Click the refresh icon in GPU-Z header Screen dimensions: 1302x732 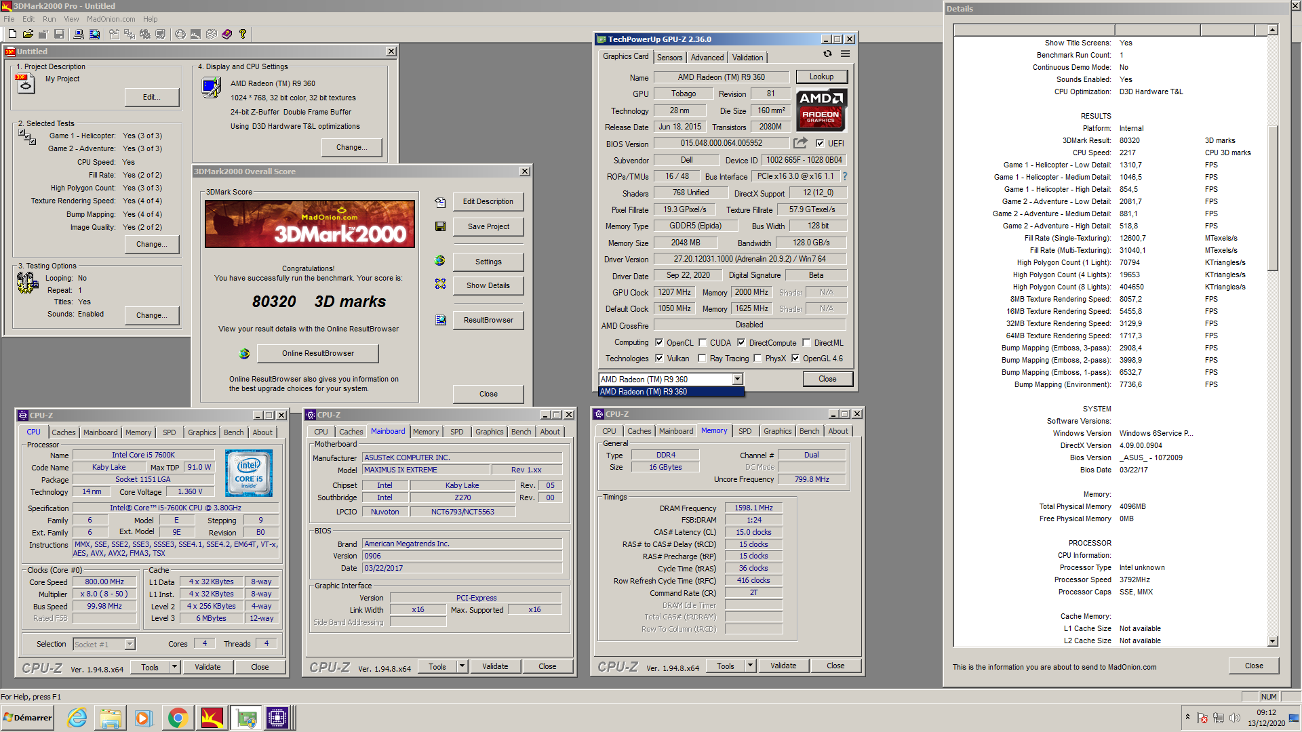tap(827, 54)
